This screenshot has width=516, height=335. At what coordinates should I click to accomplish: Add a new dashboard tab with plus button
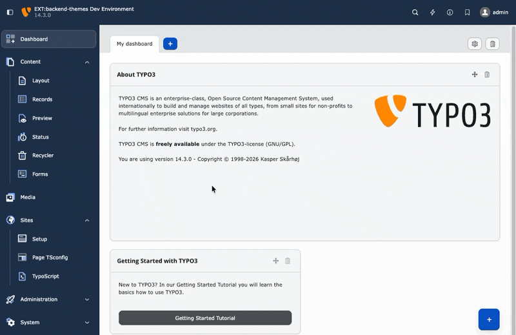point(170,44)
